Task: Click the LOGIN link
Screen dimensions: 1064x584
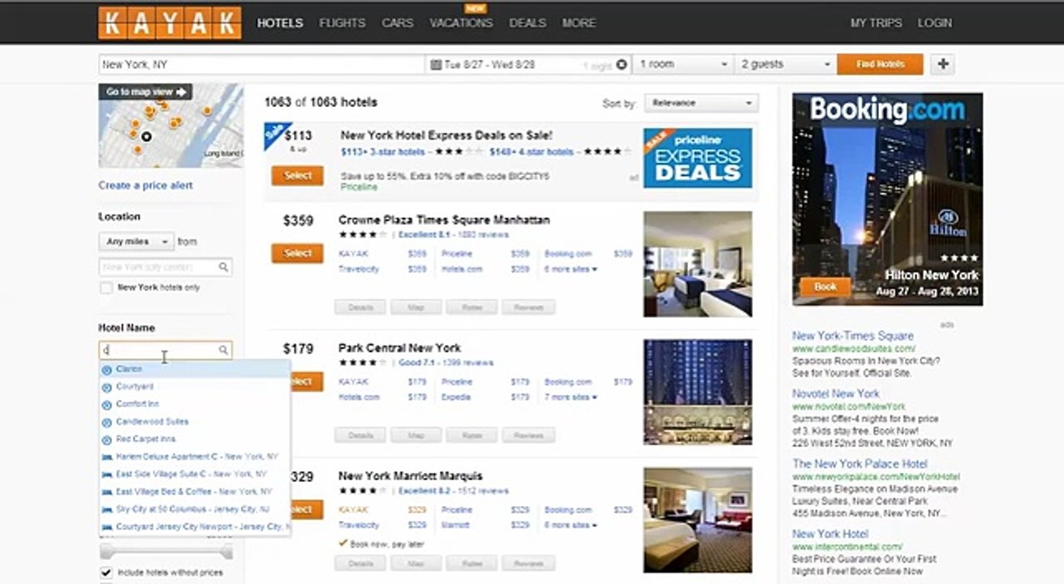Action: [x=935, y=23]
